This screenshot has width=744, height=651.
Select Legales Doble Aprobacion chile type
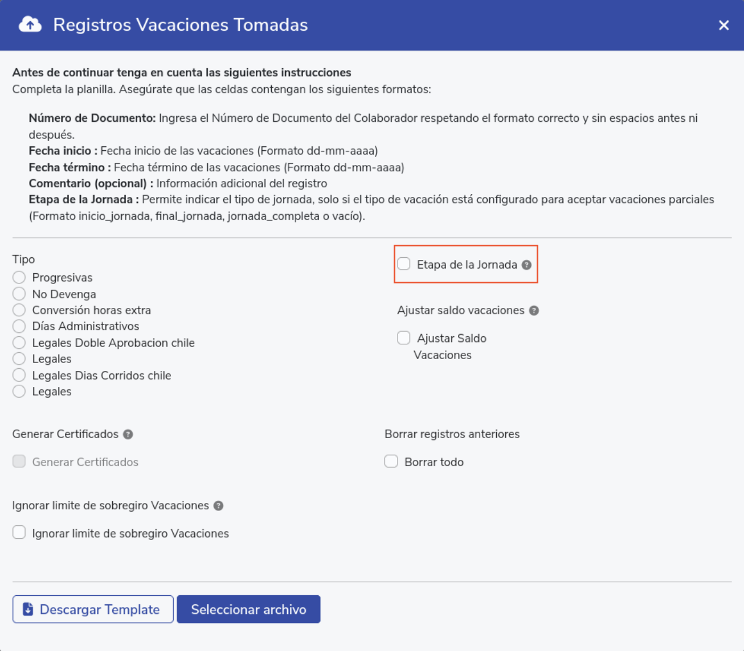click(19, 343)
